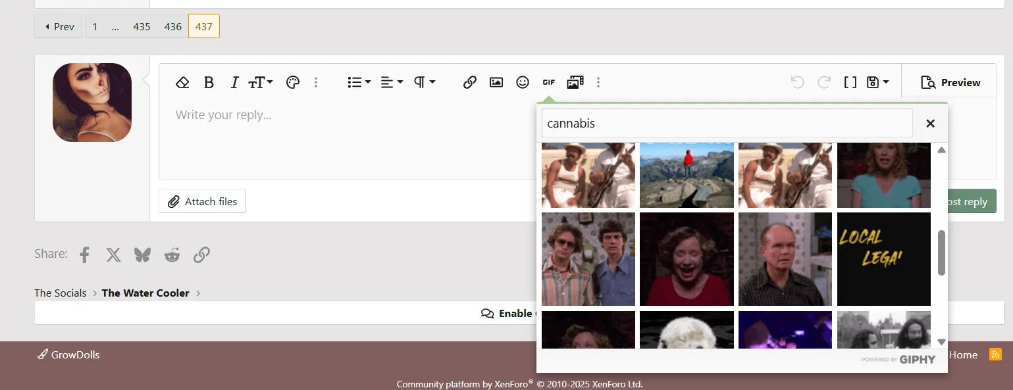Share the thread on X
The width and height of the screenshot is (1013, 390).
113,255
